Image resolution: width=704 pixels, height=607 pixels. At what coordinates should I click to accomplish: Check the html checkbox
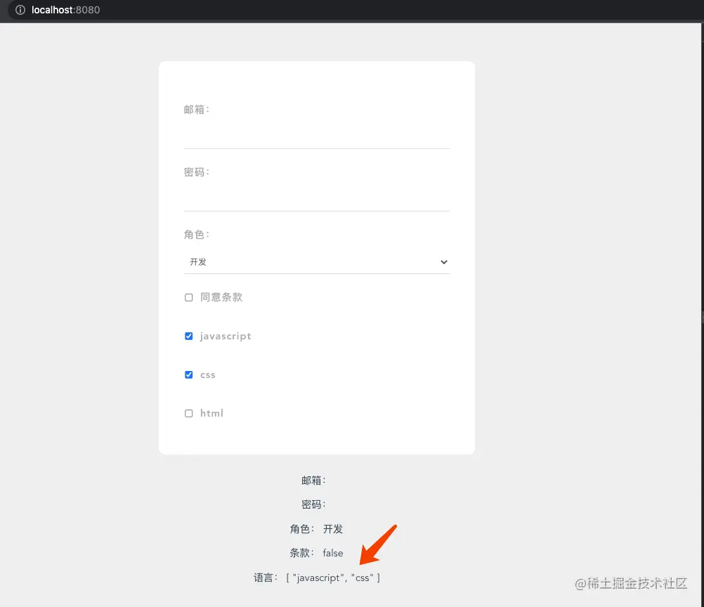pos(188,413)
